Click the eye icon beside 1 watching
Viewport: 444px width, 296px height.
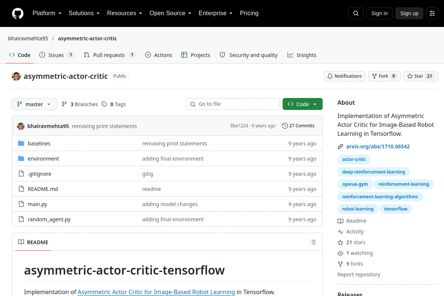point(340,253)
